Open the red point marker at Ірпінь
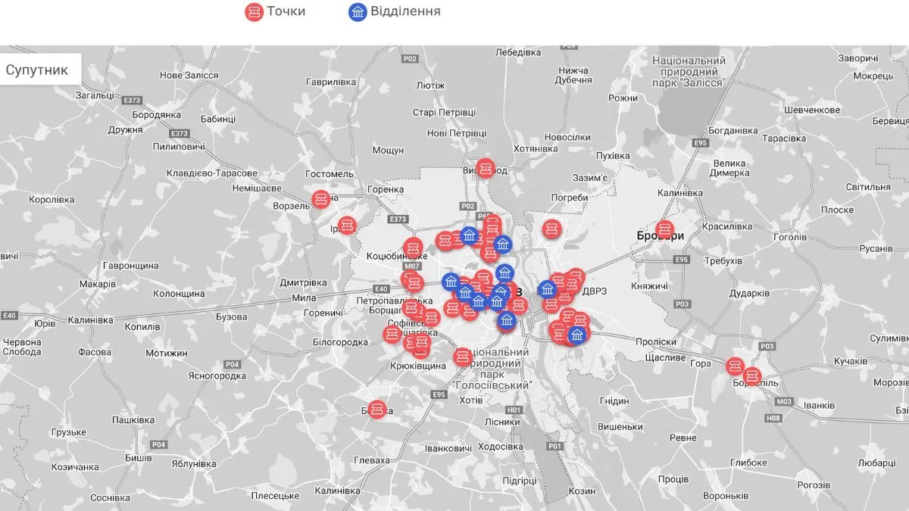The height and width of the screenshot is (511, 909). click(x=347, y=225)
